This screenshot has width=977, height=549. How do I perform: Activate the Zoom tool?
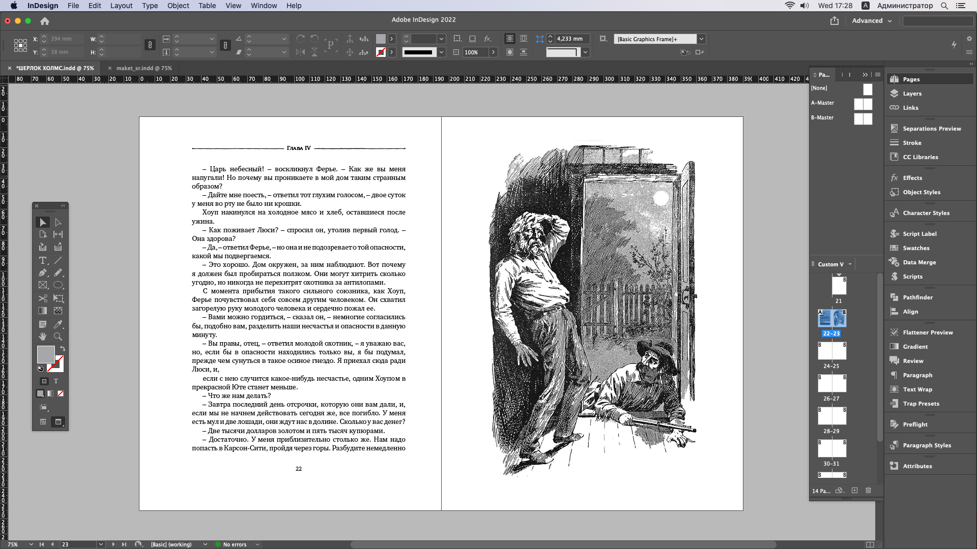[x=58, y=337]
